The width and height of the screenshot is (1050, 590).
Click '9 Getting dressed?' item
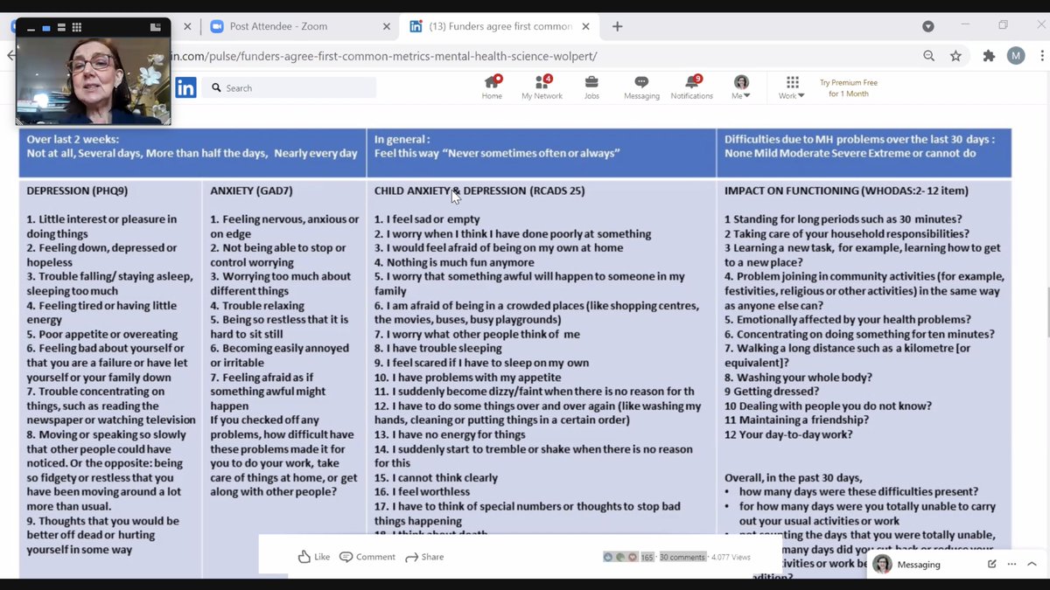(773, 392)
